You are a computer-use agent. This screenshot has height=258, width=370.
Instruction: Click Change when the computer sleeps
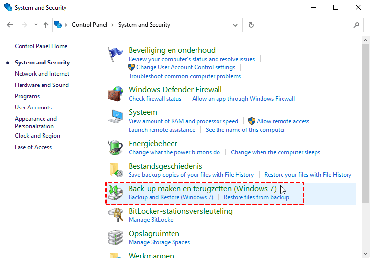[275, 152]
